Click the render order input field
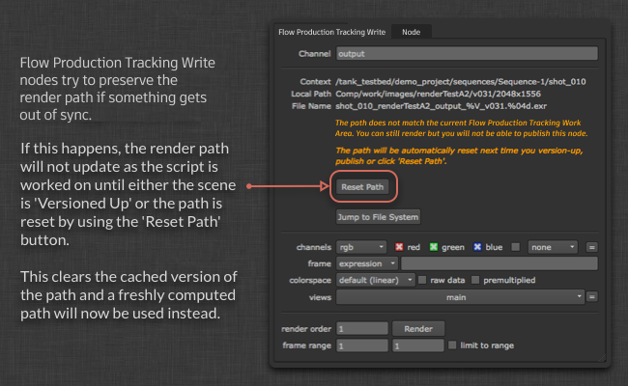The width and height of the screenshot is (628, 386). coord(362,329)
